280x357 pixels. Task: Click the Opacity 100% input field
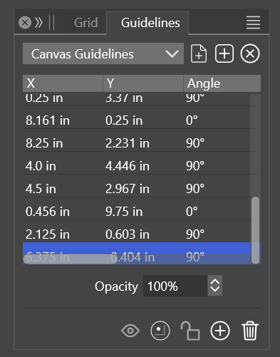point(175,286)
